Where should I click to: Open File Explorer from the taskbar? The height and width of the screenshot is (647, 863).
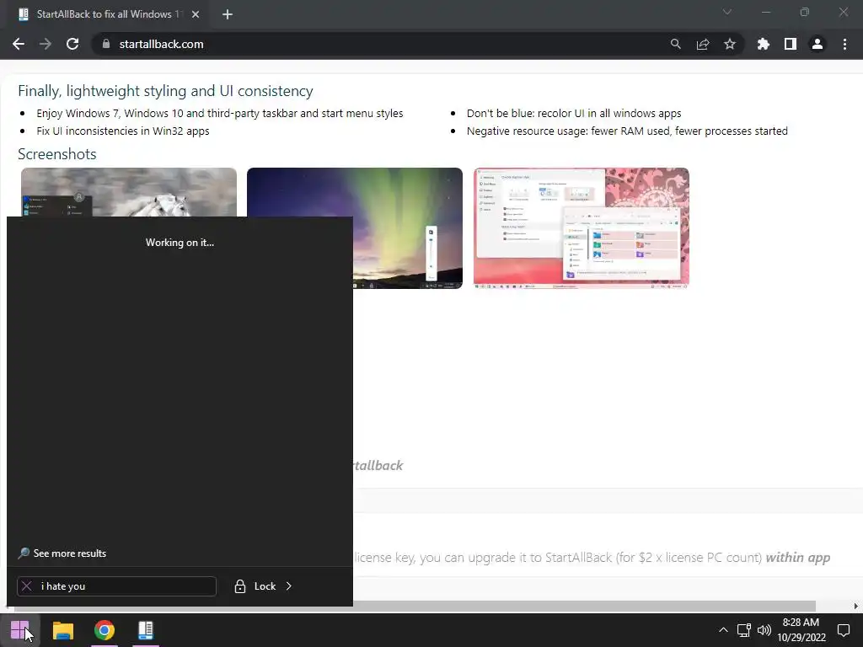coord(62,630)
